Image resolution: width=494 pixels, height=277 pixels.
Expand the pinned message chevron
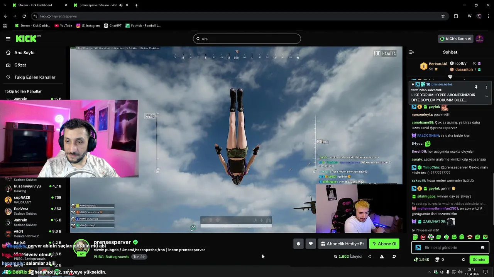click(486, 96)
